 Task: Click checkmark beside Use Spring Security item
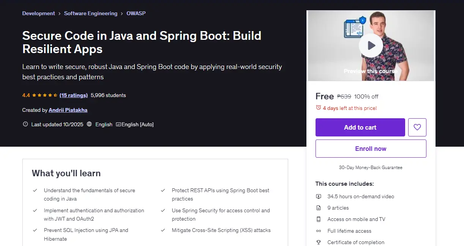pos(163,210)
